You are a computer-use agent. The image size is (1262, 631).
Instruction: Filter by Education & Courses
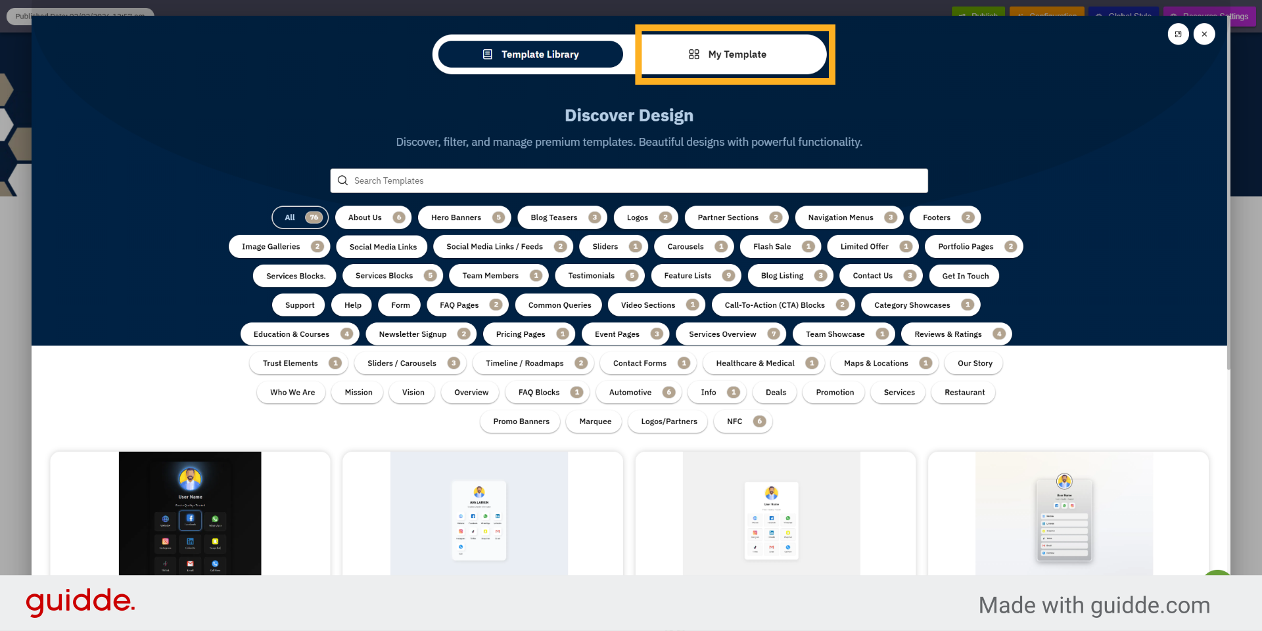300,334
